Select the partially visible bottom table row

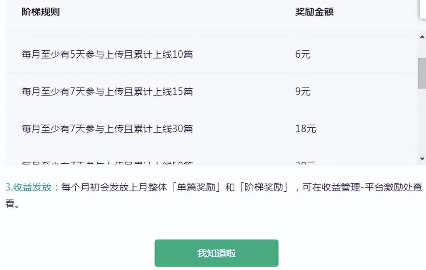click(x=172, y=160)
